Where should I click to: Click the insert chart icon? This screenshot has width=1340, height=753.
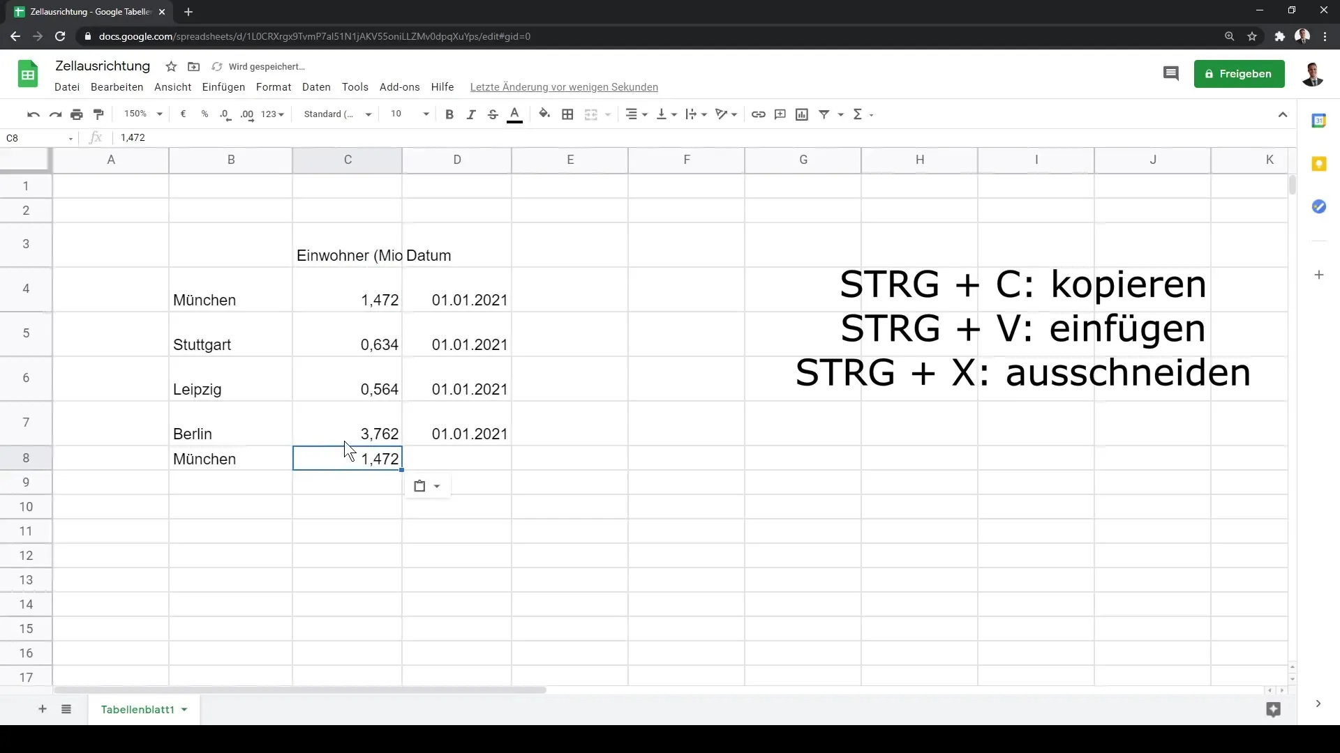(802, 114)
